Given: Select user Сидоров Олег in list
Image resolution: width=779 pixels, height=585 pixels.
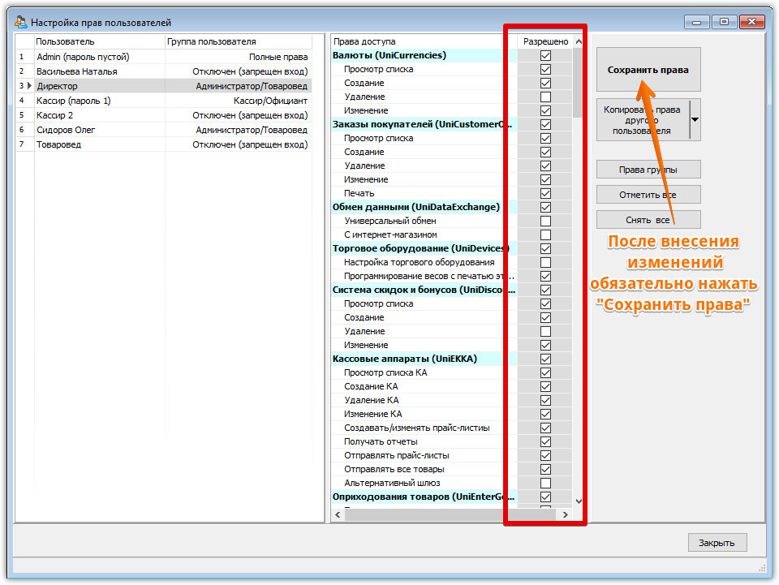Looking at the screenshot, I should click(x=164, y=130).
